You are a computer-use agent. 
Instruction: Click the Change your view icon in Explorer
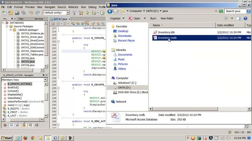coord(226,18)
